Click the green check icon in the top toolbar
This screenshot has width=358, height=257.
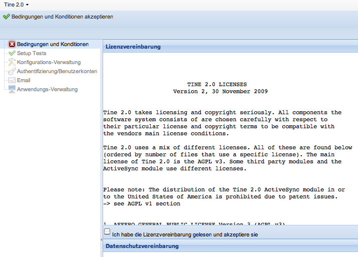(6, 17)
